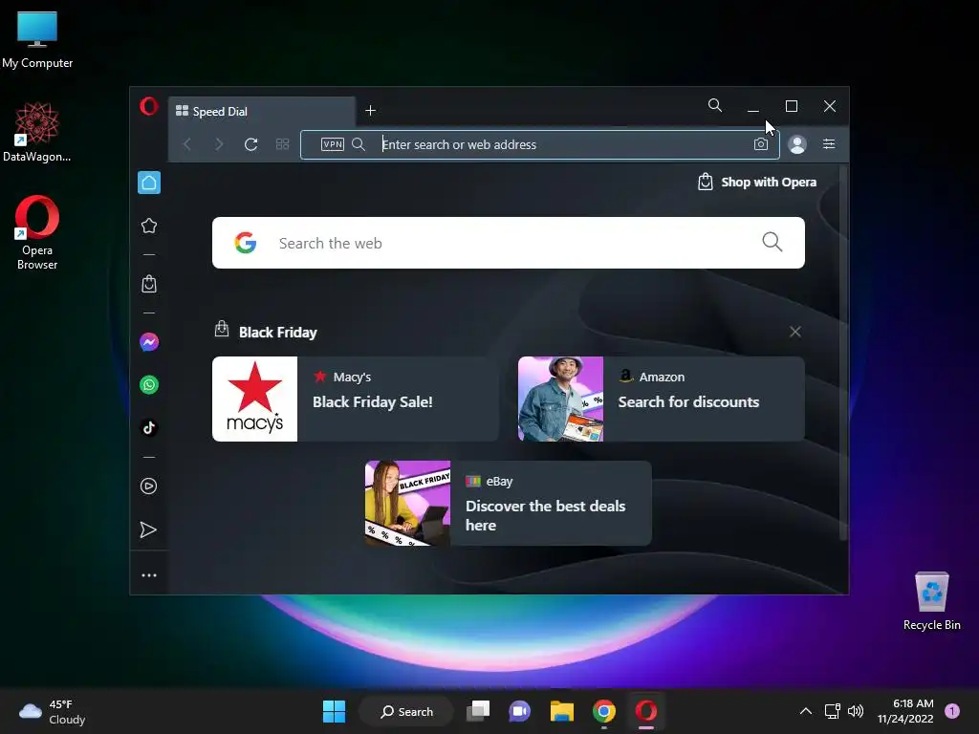Open the Player icon in sidebar
This screenshot has height=734, width=979.
tap(149, 486)
